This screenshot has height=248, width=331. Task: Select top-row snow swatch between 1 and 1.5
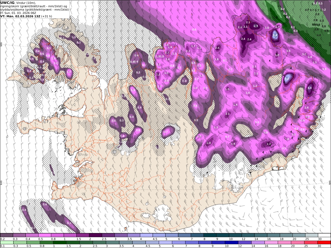70,235
